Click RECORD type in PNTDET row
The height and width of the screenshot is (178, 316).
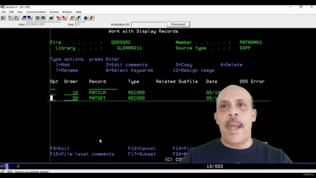point(136,98)
